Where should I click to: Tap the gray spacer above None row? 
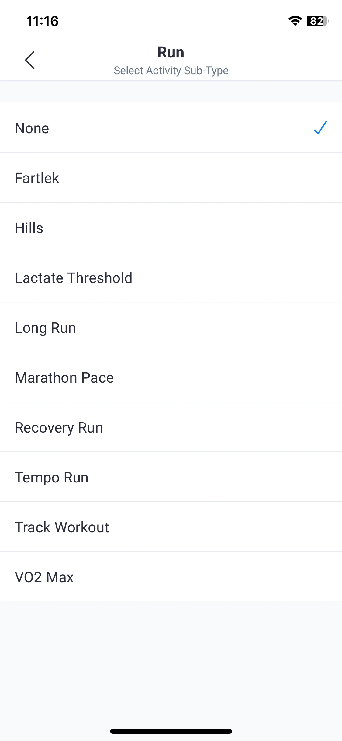point(171,92)
